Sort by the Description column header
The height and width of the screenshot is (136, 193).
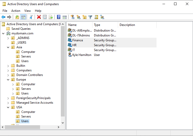coord(137,25)
